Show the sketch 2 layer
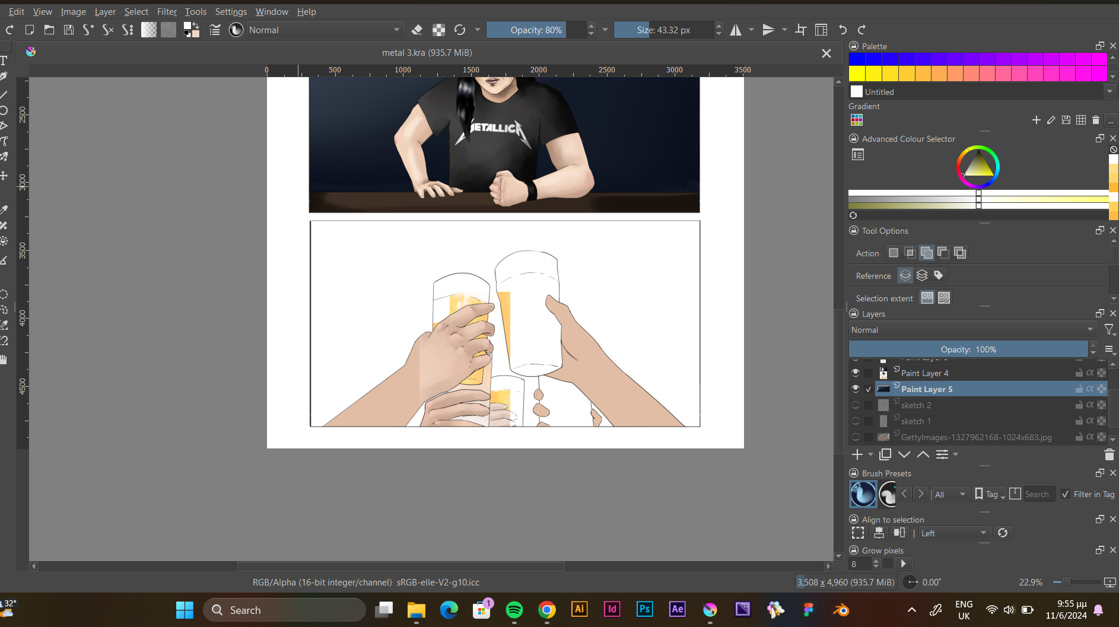1119x627 pixels. (855, 405)
